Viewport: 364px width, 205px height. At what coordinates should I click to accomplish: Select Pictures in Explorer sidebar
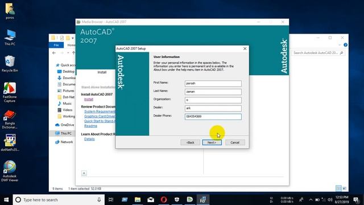click(66, 91)
